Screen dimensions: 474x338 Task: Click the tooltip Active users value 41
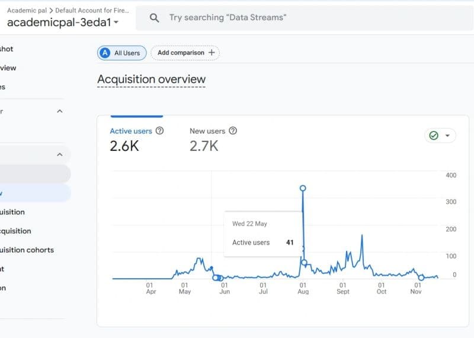[x=290, y=243]
